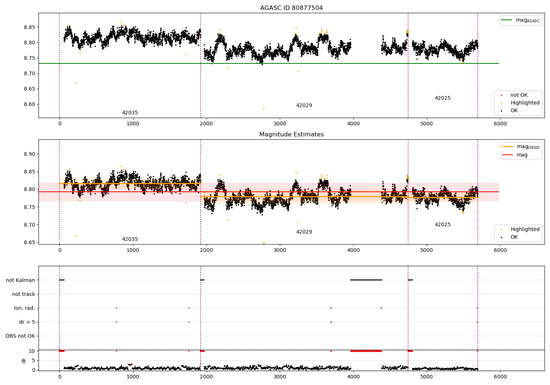Click 'OK' legend entry in middle plot
Screen dimensions: 550x385
514,237
